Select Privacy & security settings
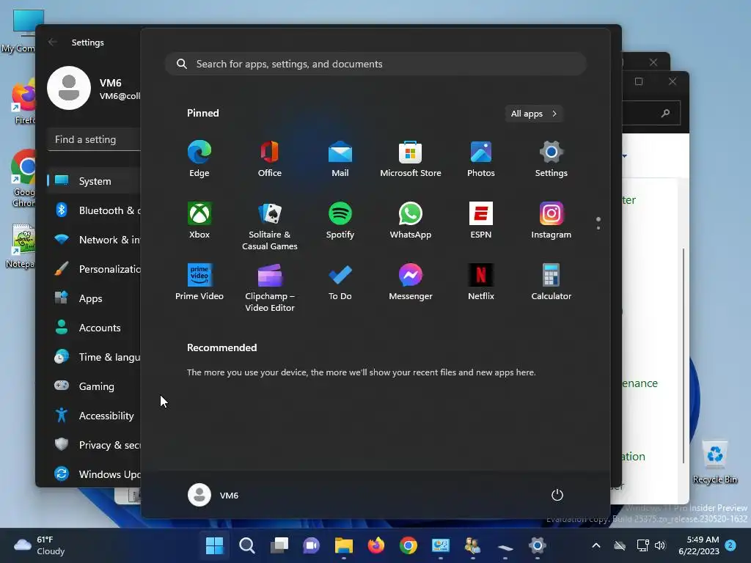 [94, 445]
